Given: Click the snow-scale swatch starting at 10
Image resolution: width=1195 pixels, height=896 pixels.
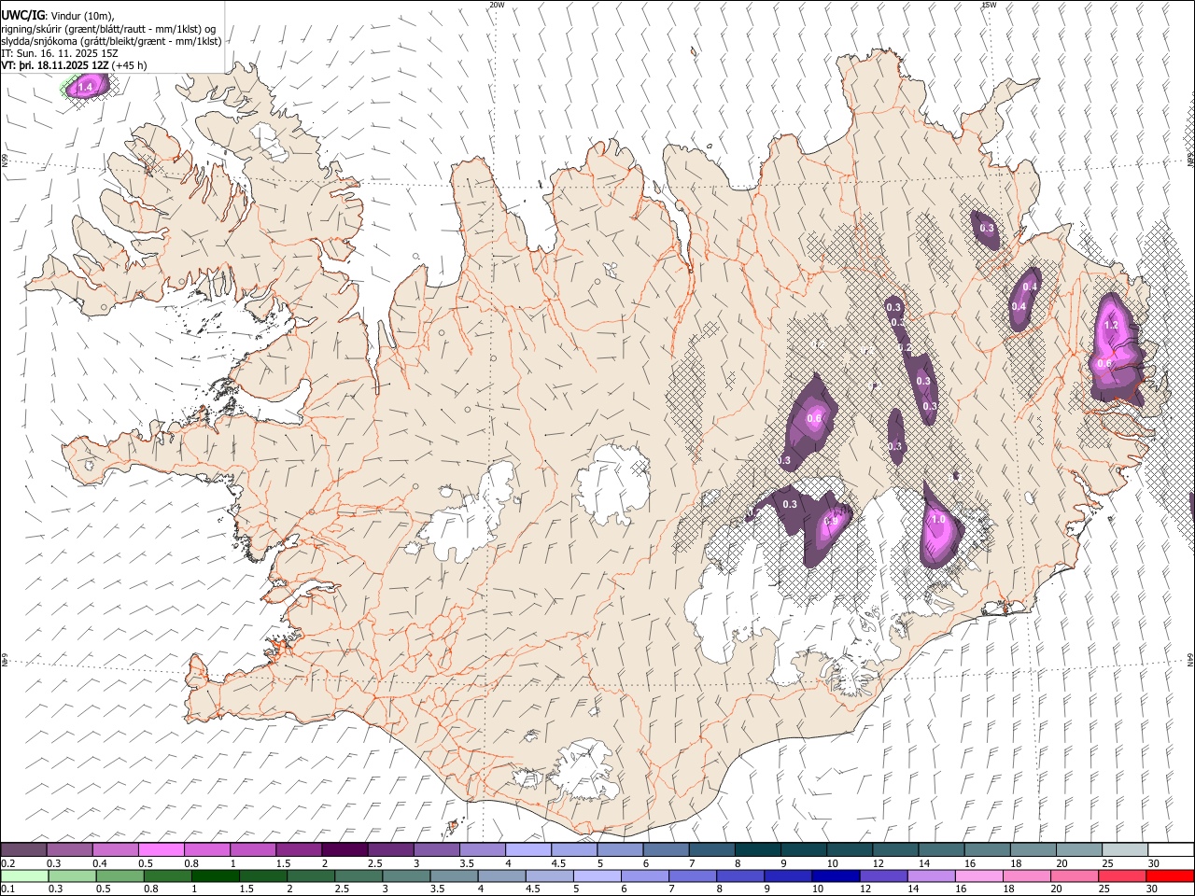Looking at the screenshot, I should pos(850,849).
